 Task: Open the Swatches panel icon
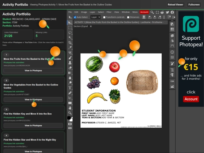(x=172, y=29)
